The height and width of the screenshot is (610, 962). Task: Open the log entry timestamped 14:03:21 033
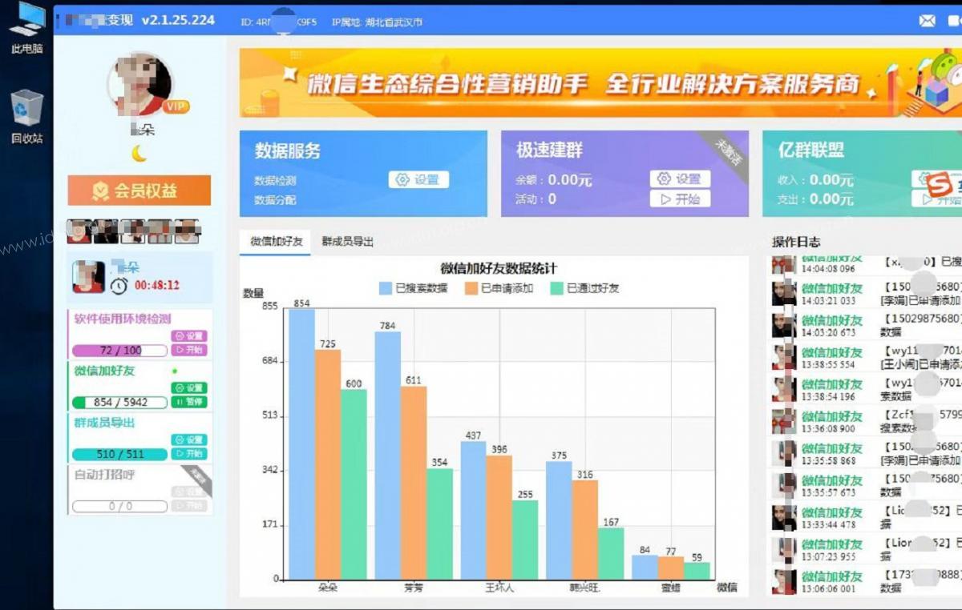tap(866, 294)
